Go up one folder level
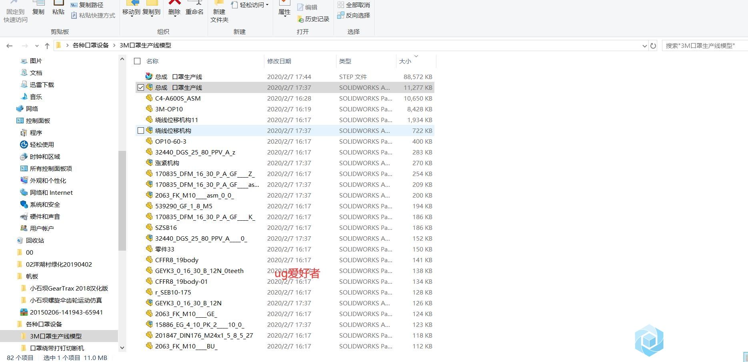This screenshot has height=362, width=748. click(47, 45)
